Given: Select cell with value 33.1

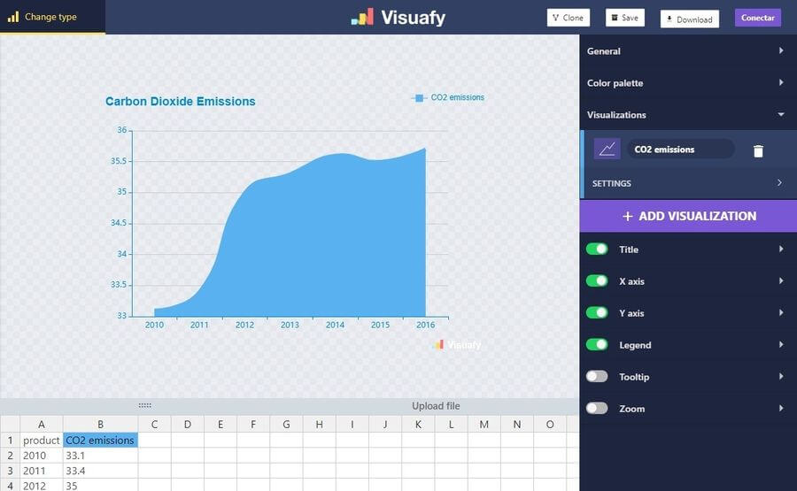Looking at the screenshot, I should tap(100, 456).
